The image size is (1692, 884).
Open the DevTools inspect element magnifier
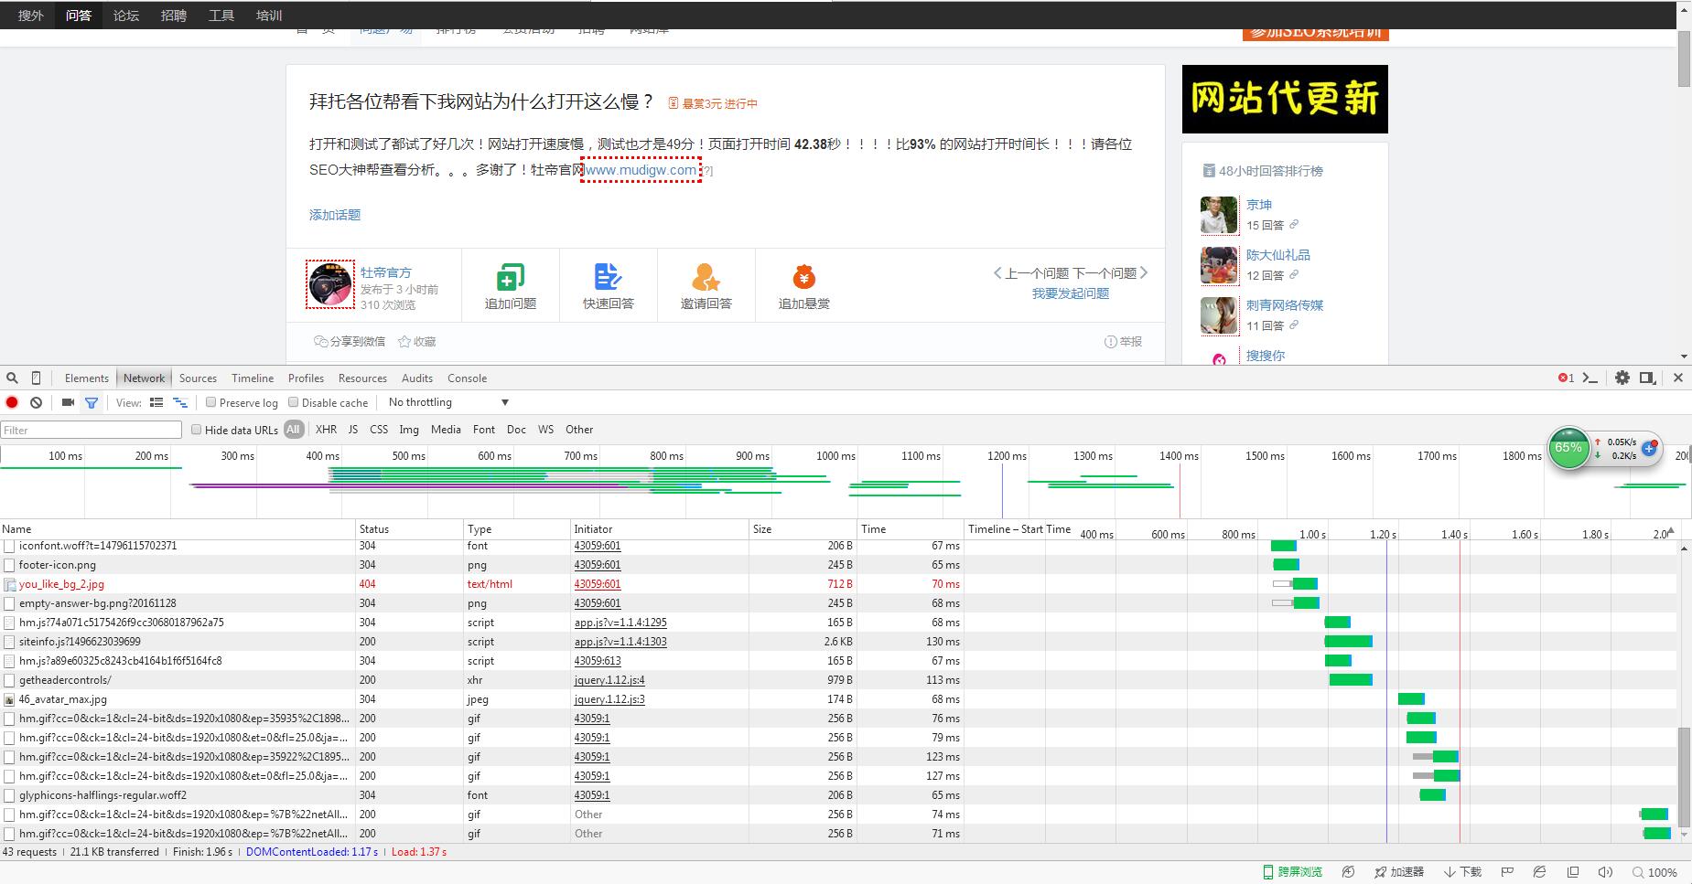coord(12,378)
